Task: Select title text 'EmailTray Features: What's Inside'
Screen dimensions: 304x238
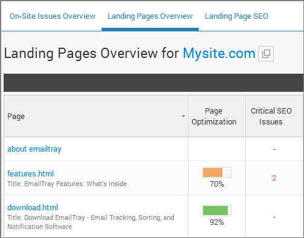Action: coord(76,184)
